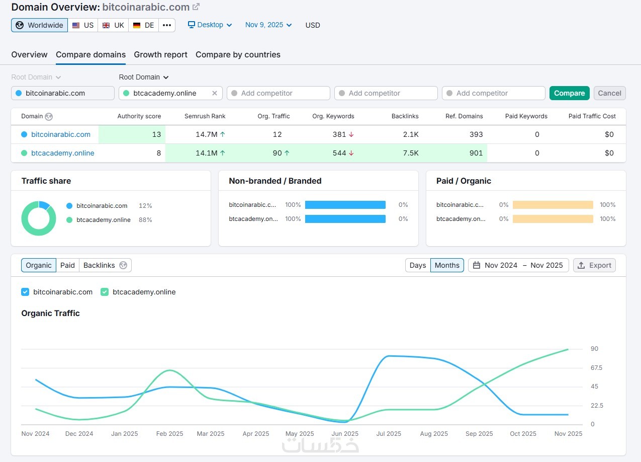Viewport: 641px width, 462px height.
Task: Click the Ref. Domains column header
Action: coord(464,116)
